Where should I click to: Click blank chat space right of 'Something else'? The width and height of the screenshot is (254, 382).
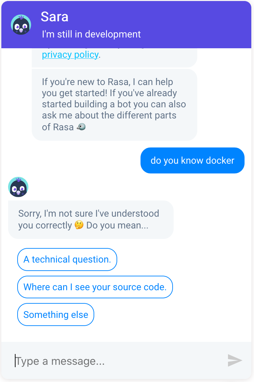(171, 315)
